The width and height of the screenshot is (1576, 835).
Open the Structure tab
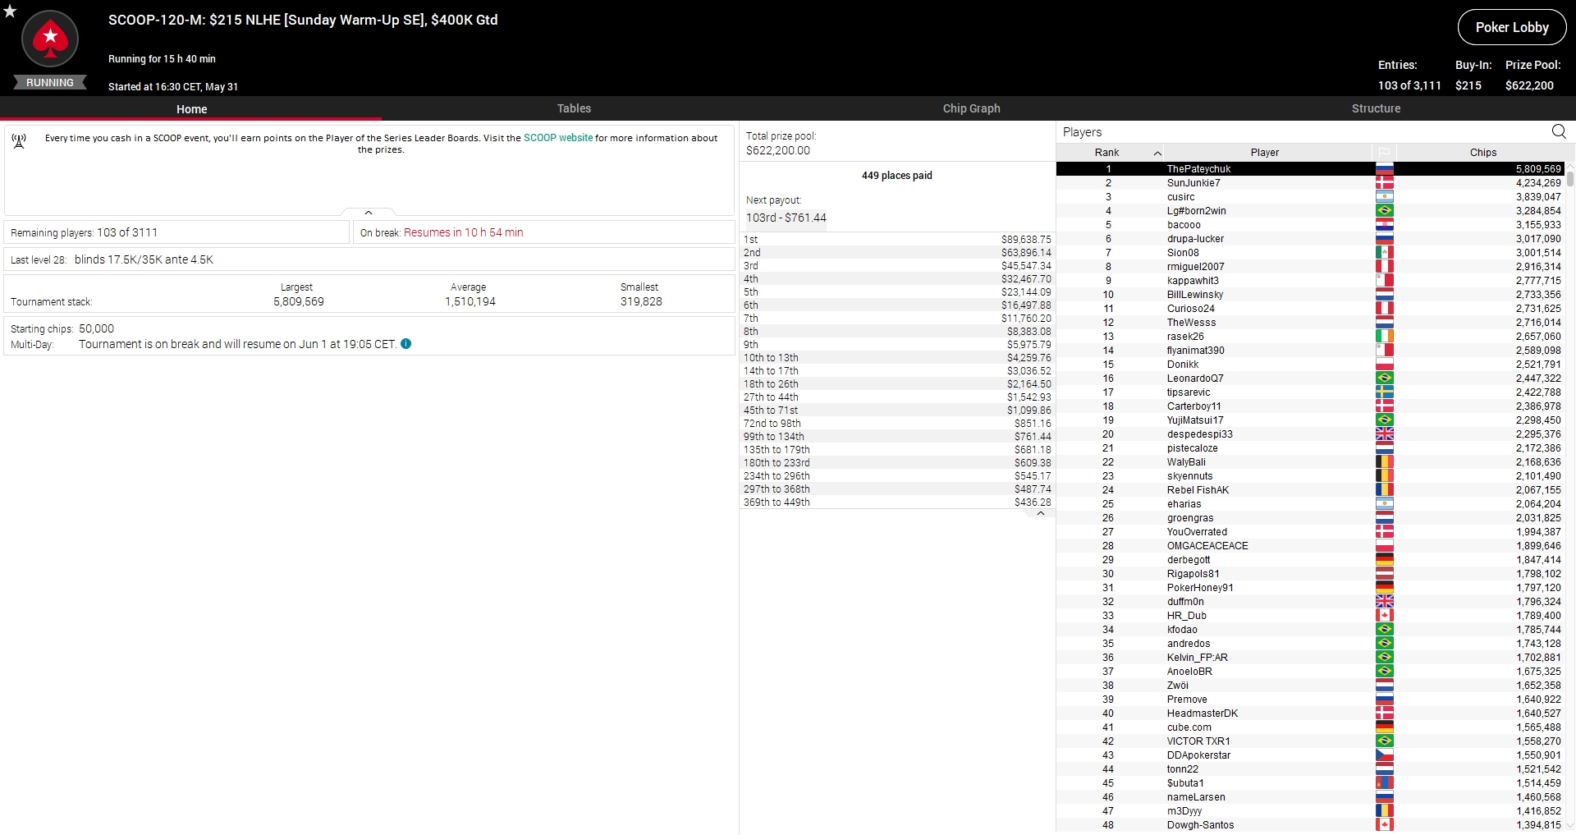point(1376,108)
